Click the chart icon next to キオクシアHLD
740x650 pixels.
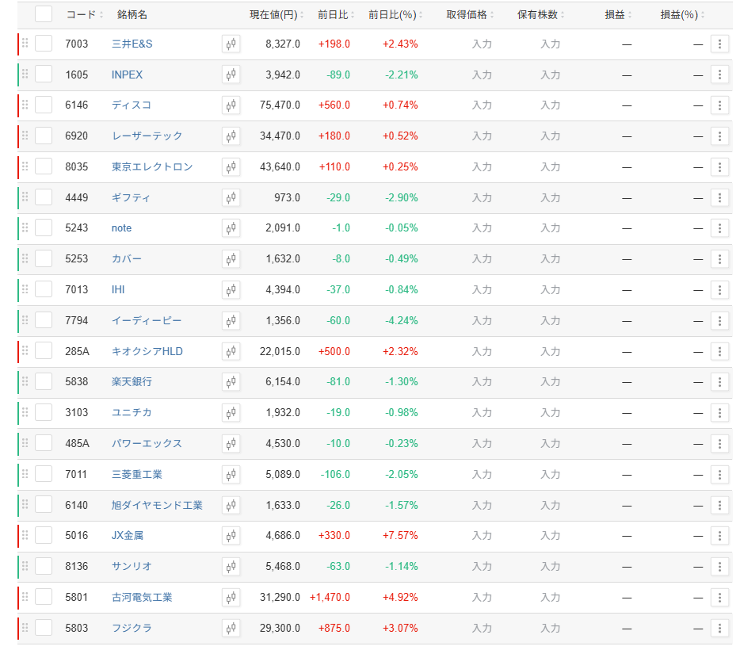pos(231,351)
